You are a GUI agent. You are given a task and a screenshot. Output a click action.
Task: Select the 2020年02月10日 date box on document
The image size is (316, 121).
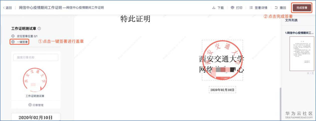pyautogui.click(x=222, y=90)
